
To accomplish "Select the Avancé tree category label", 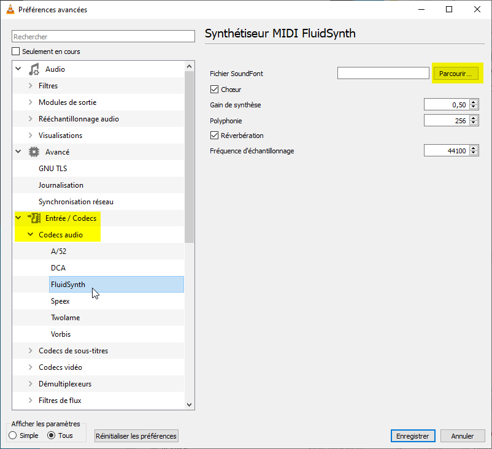I will click(x=58, y=152).
